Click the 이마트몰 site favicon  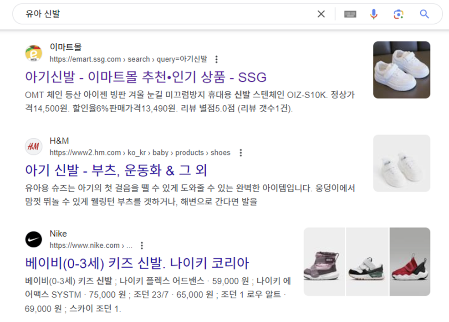point(34,53)
